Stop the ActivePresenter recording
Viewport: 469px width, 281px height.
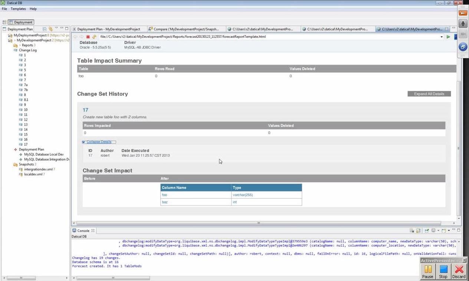coord(443,271)
